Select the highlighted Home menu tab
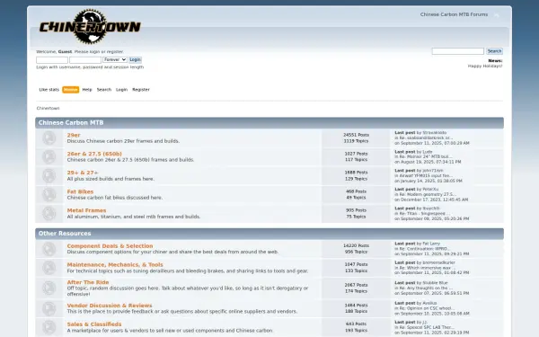Image resolution: width=539 pixels, height=337 pixels. (x=70, y=89)
